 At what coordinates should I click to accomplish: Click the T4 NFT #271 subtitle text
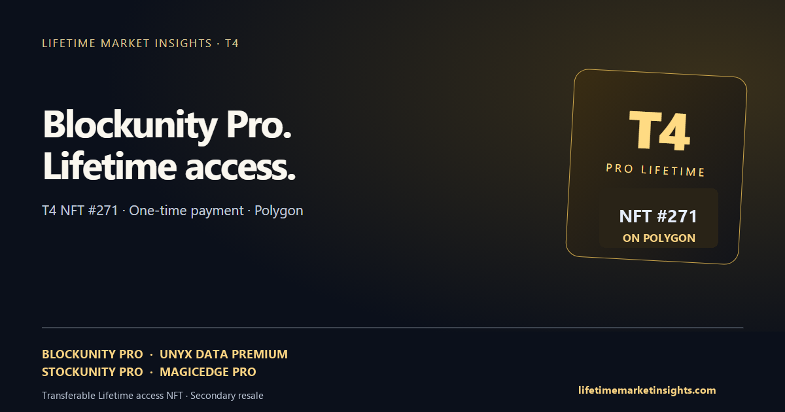[x=80, y=211]
